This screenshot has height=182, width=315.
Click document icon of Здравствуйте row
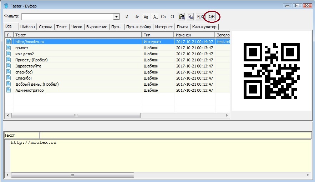pyautogui.click(x=9, y=66)
